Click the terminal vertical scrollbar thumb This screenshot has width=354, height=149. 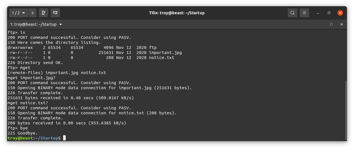346,110
